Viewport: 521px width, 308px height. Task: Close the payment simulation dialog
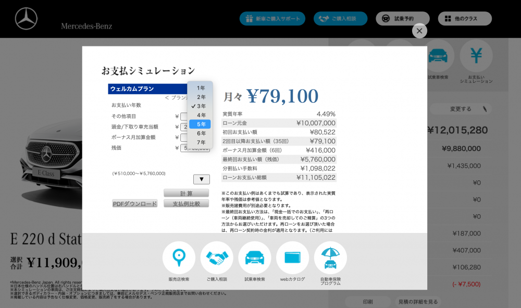pos(419,31)
